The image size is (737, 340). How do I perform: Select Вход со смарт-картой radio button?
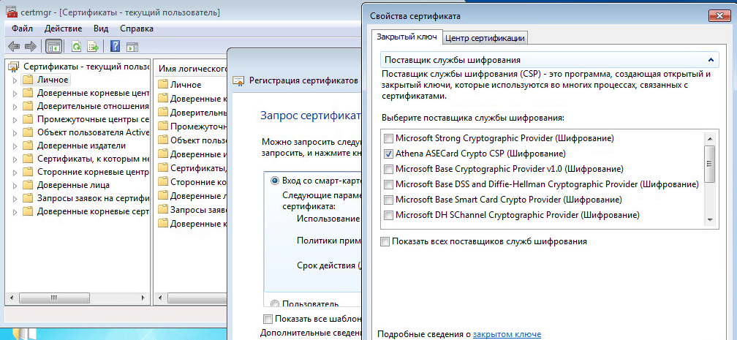275,181
